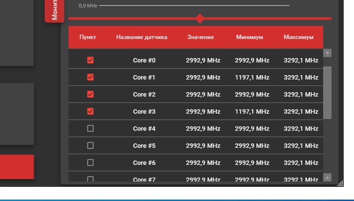Disable the Core #1 sensor checkbox
Image resolution: width=354 pixels, height=201 pixels.
click(90, 77)
